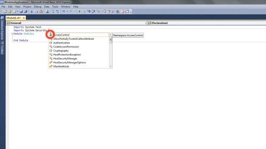Open the Undo history dropdown arrow

(x=67, y=12)
